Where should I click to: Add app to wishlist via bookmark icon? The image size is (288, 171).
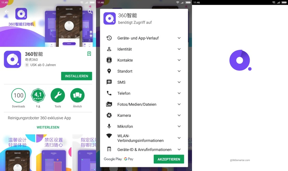pos(89,54)
